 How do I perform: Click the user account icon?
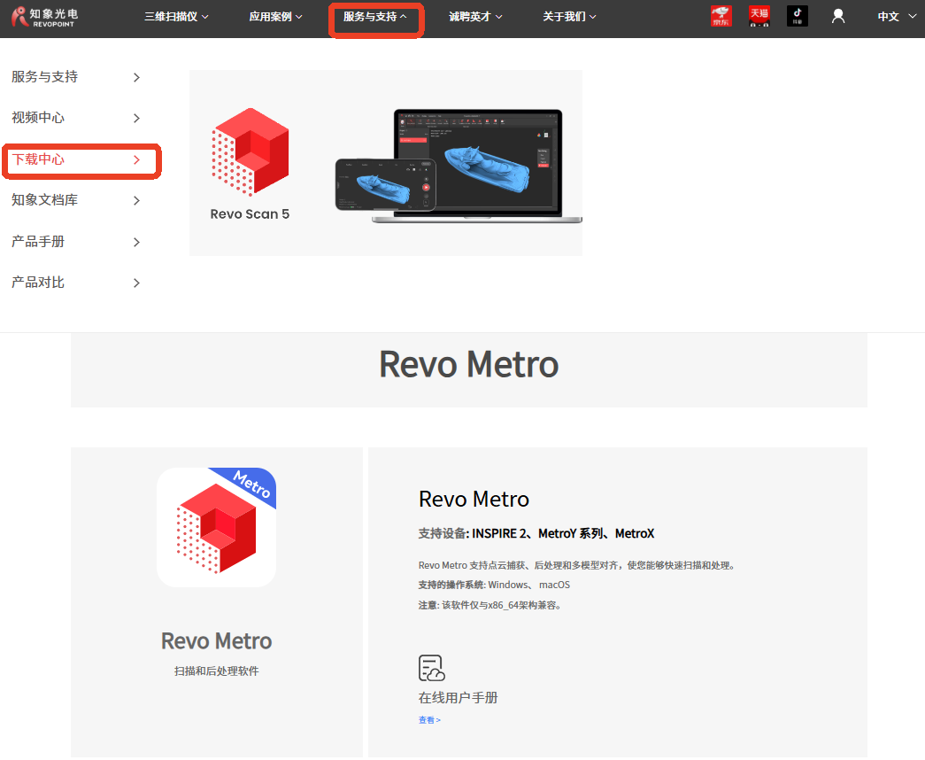coord(838,16)
